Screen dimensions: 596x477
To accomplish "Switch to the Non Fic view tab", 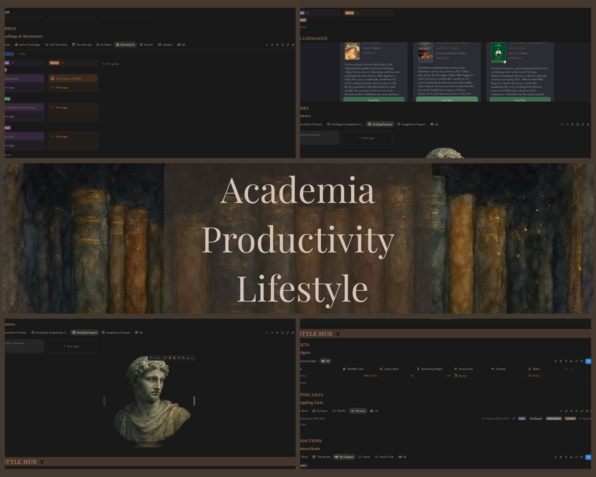I will click(x=148, y=45).
